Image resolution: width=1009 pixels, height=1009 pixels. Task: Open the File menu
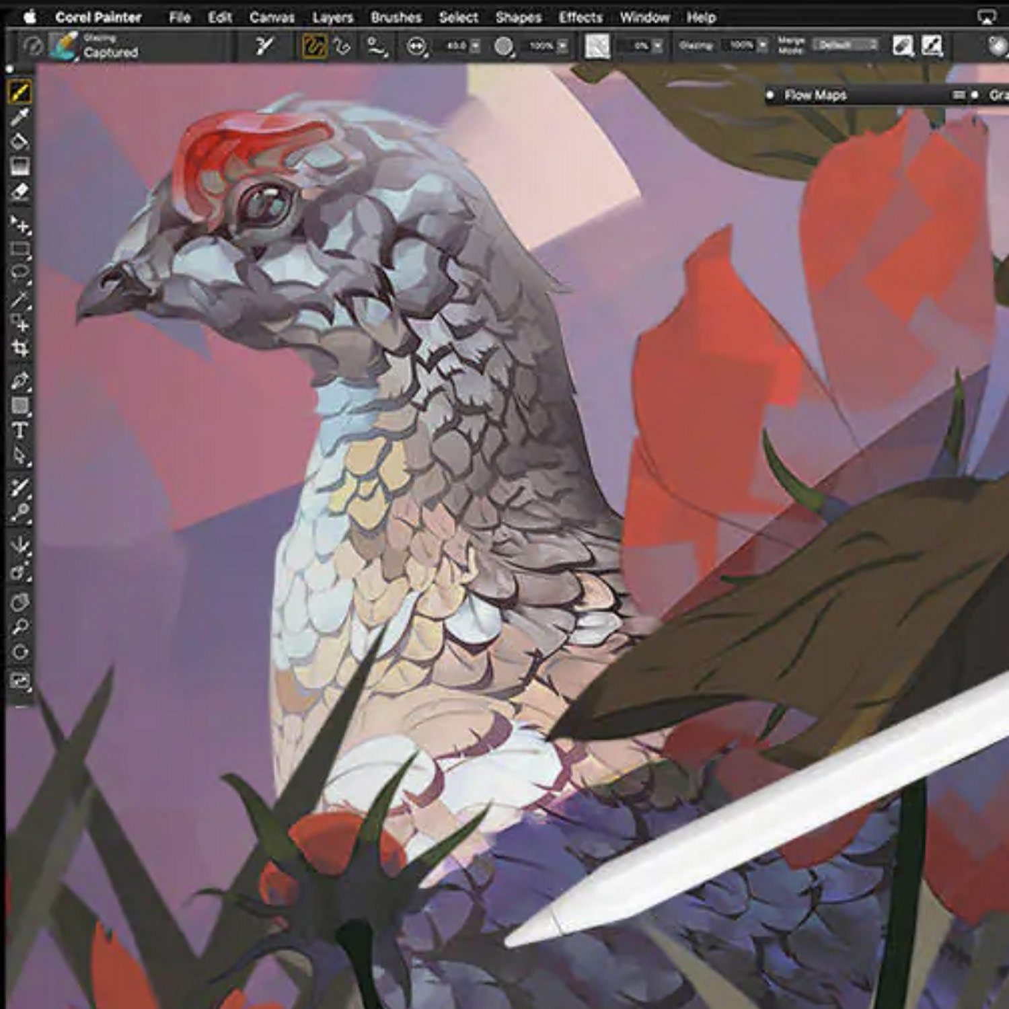(180, 17)
